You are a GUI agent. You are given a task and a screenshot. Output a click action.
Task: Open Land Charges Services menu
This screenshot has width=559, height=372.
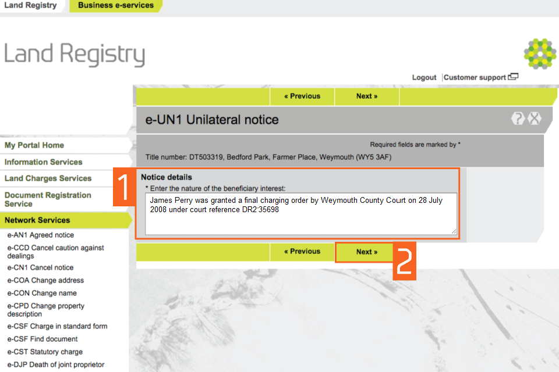pos(48,178)
